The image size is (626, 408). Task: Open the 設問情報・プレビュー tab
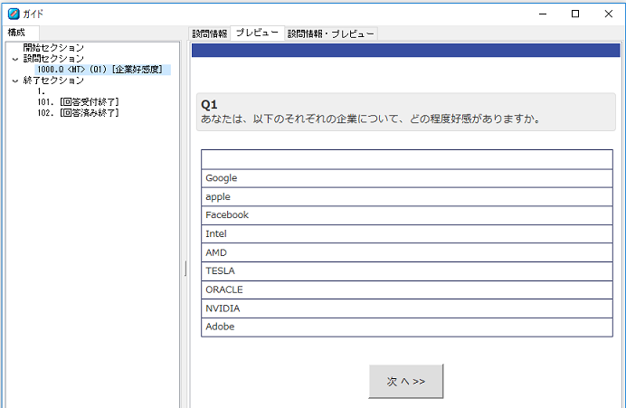pos(331,34)
